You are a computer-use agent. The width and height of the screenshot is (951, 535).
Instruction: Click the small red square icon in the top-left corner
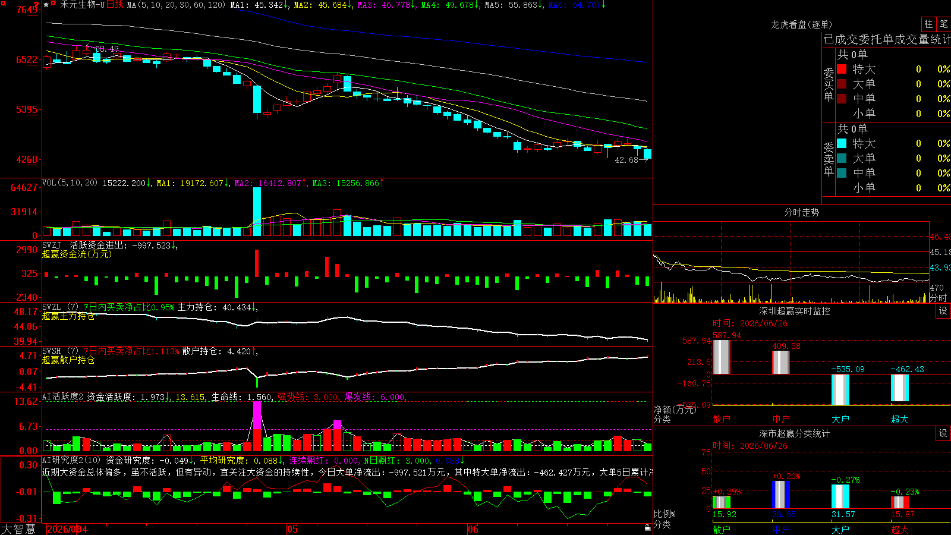pyautogui.click(x=2, y=2)
